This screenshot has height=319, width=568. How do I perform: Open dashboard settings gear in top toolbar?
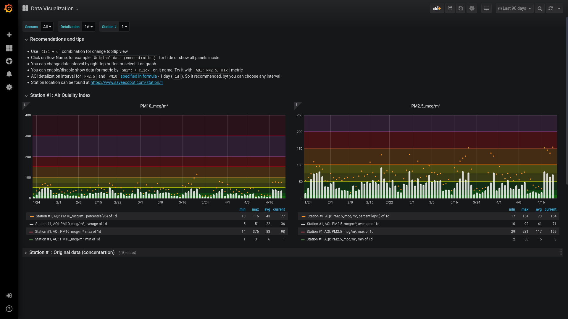[472, 9]
